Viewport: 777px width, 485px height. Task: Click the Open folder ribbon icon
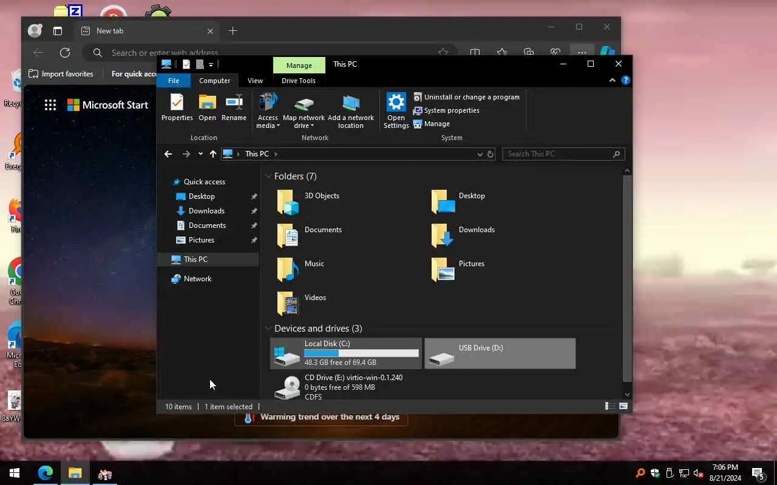[207, 108]
